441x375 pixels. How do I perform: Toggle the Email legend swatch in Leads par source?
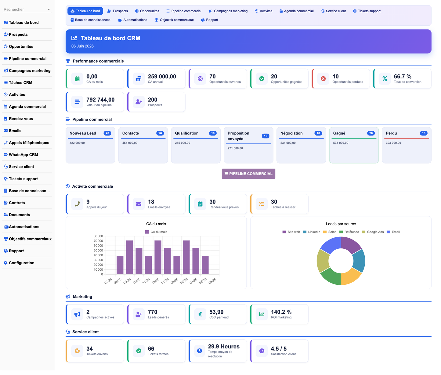coord(389,232)
